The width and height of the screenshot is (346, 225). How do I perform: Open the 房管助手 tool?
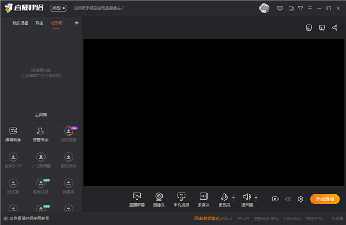coord(41,134)
